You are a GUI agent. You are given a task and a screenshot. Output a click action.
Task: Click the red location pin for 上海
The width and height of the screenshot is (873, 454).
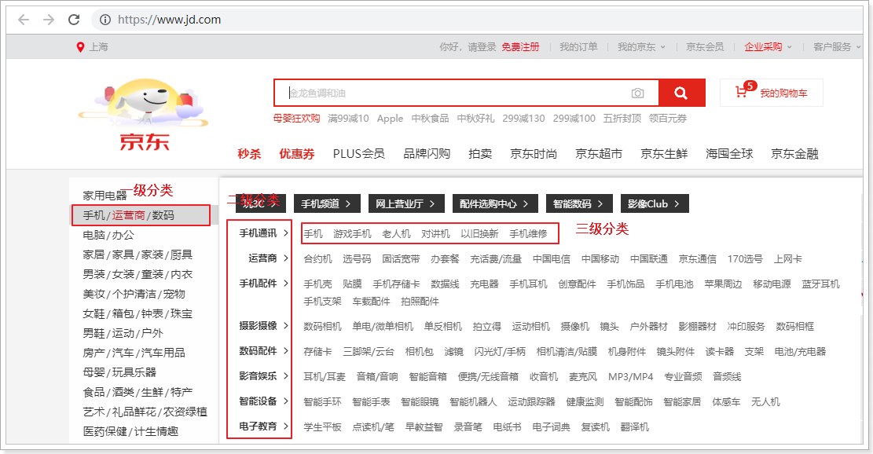coord(80,47)
